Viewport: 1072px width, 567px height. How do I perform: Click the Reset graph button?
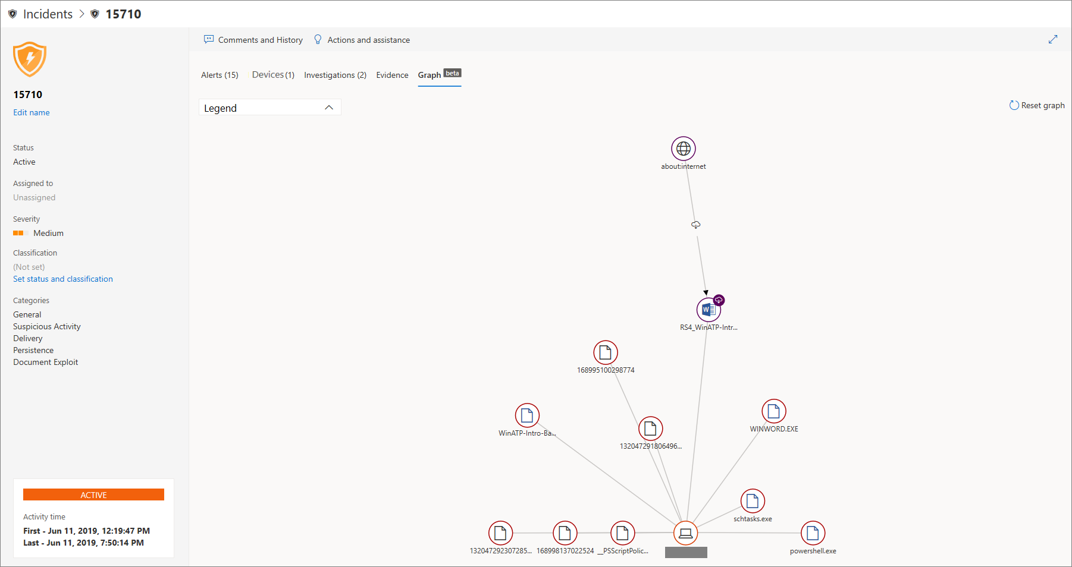coord(1037,105)
